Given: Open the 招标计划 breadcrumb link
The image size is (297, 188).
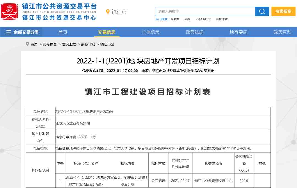Looking at the screenshot, I should coord(88,44).
